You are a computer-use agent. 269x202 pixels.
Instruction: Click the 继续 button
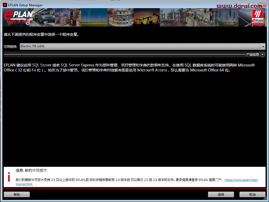click(x=221, y=194)
